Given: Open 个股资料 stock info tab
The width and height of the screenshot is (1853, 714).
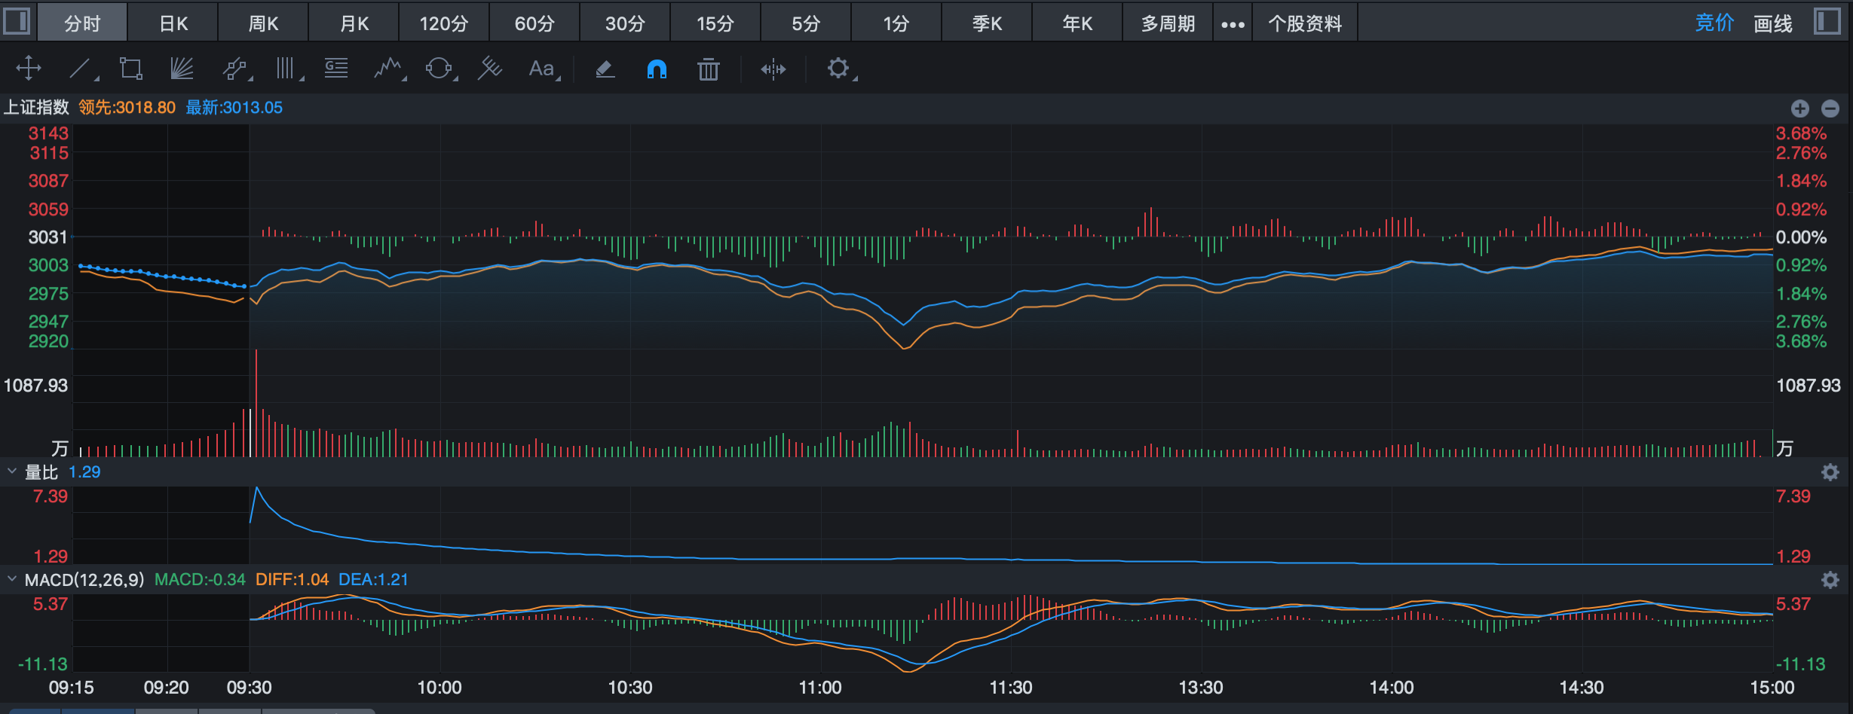Looking at the screenshot, I should coord(1305,23).
